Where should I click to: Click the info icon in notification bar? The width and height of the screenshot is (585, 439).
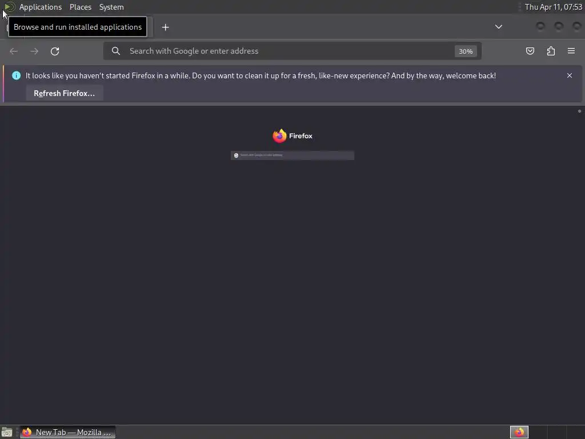(16, 75)
